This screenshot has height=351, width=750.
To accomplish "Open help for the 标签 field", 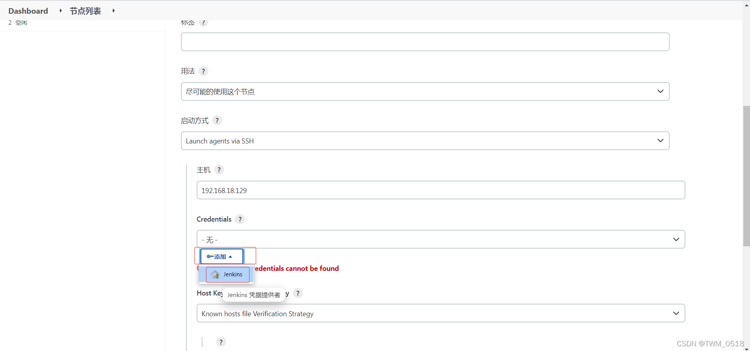I will (203, 22).
